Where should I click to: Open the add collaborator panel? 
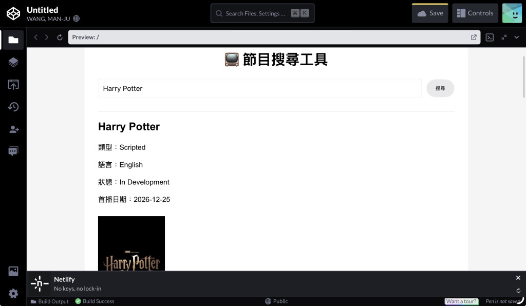pos(14,129)
